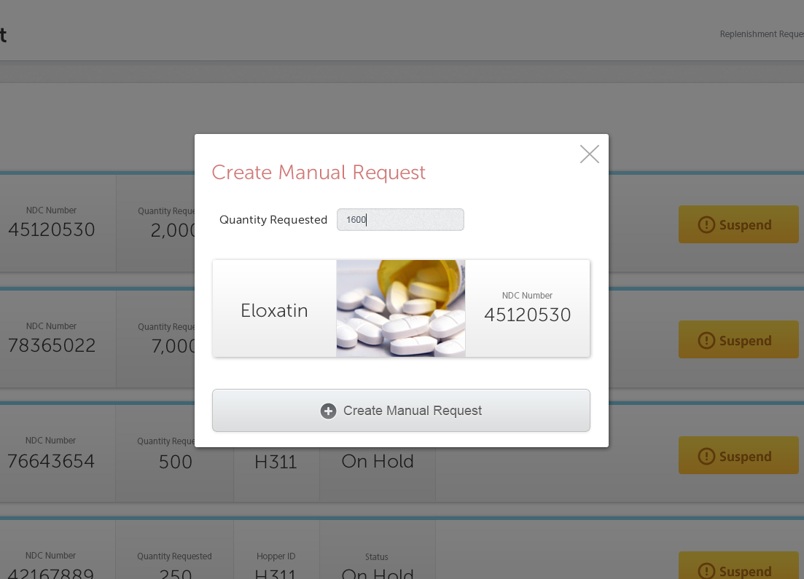Click the plus icon on Create Manual Request
Image resolution: width=804 pixels, height=579 pixels.
[x=328, y=411]
